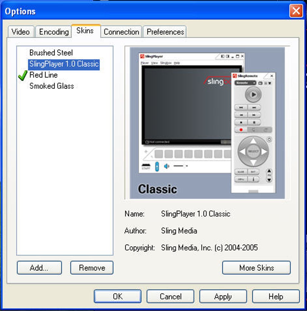Click the green checkmark beside Red Line
Image resolution: width=307 pixels, height=311 pixels.
pyautogui.click(x=23, y=76)
